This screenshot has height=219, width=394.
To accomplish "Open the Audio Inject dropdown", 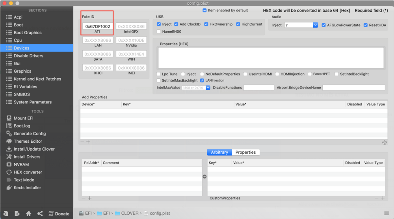I will [x=315, y=25].
